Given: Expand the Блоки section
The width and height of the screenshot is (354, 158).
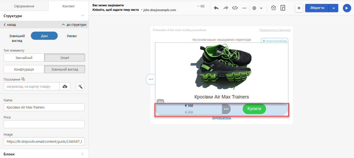Looking at the screenshot, I should (x=83, y=154).
